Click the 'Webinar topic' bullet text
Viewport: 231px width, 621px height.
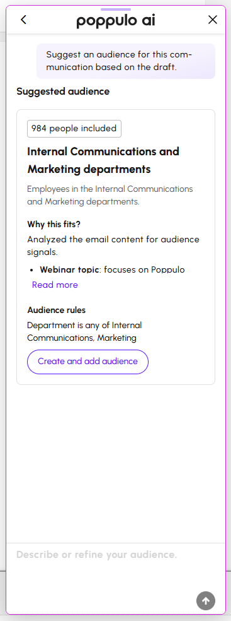pos(112,269)
